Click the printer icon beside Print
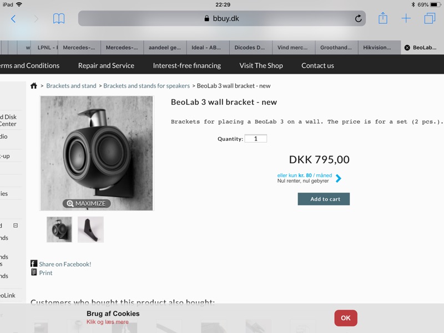The height and width of the screenshot is (333, 444). [x=34, y=273]
